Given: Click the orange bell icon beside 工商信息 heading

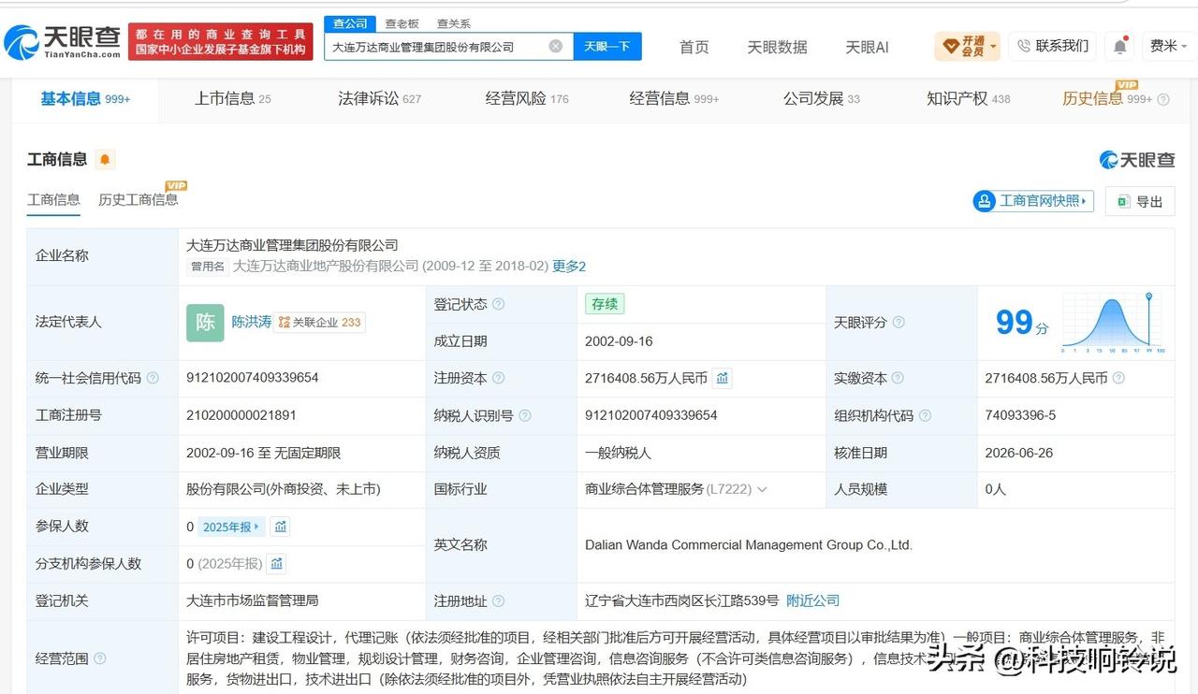Looking at the screenshot, I should tap(105, 160).
